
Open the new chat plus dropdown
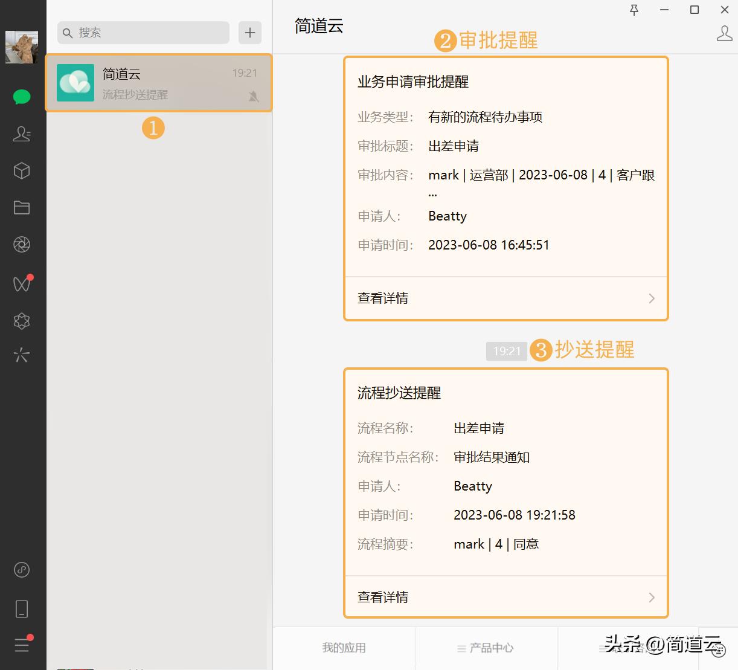(249, 33)
